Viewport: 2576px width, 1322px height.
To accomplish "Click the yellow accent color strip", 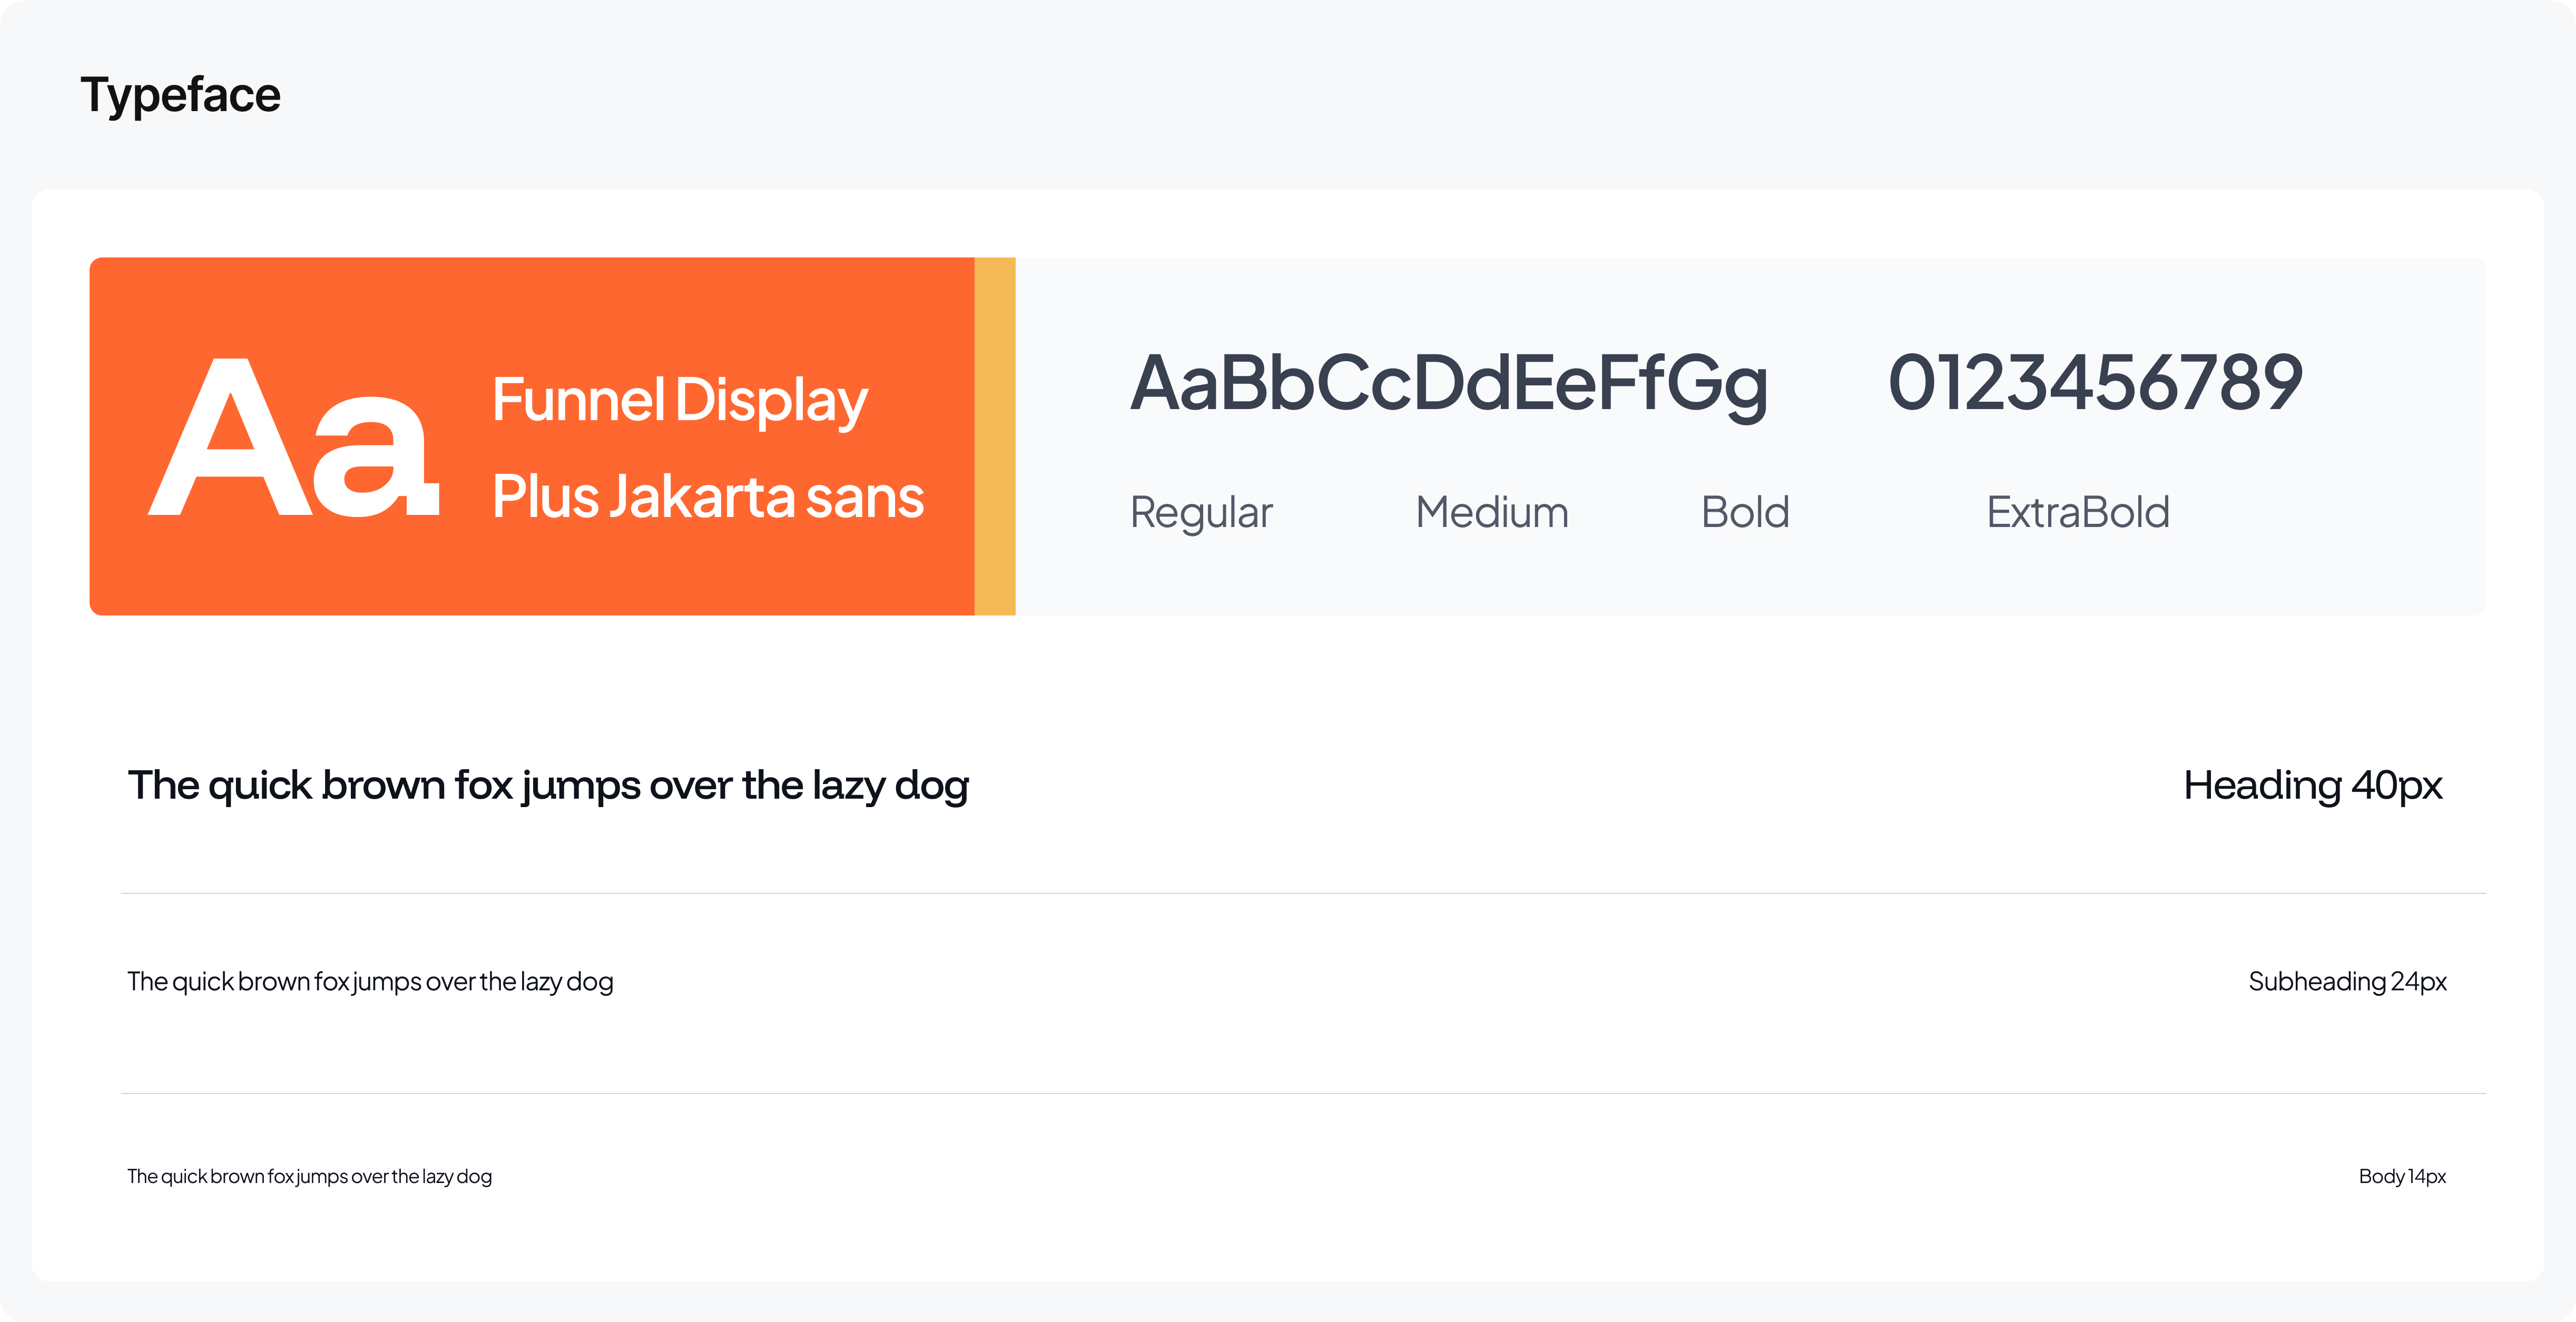I will 995,436.
